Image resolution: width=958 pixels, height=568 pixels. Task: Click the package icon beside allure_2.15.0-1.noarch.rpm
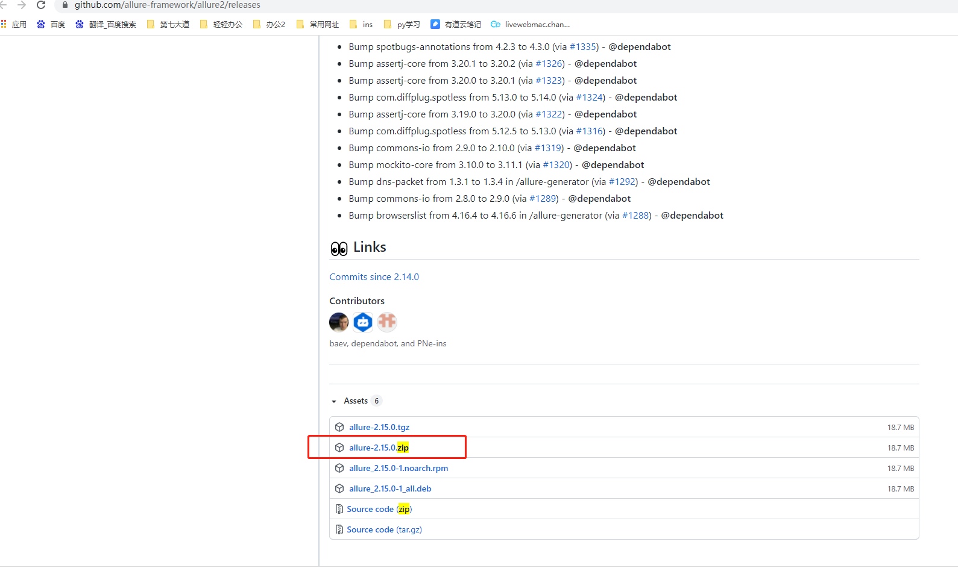(339, 468)
